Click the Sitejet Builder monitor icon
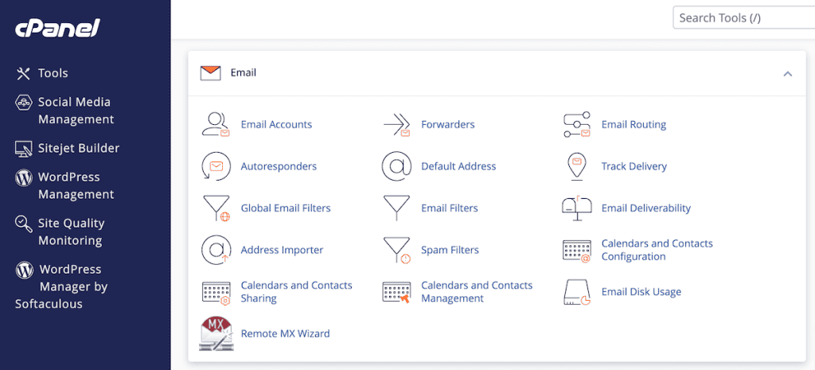 coord(23,149)
